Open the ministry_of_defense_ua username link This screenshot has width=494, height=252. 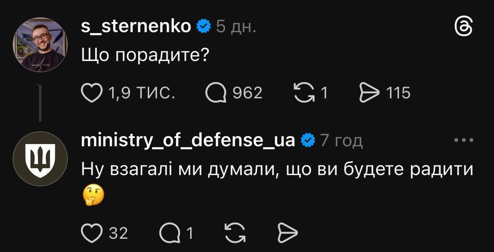[x=188, y=140]
